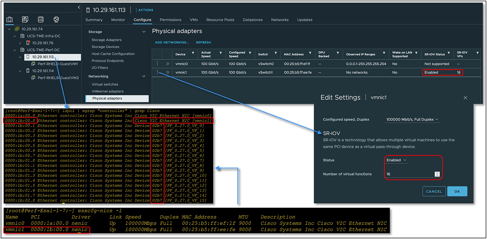
Task: Expand the 10.29.161.76 host node
Action: [x=20, y=43]
